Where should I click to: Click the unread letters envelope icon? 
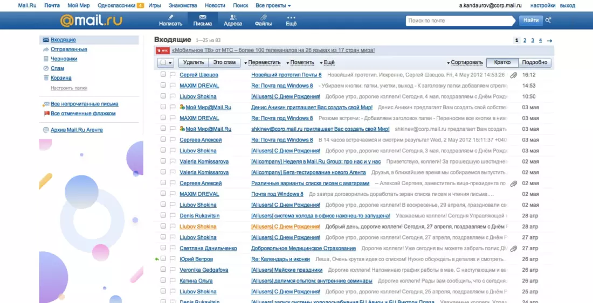click(46, 104)
